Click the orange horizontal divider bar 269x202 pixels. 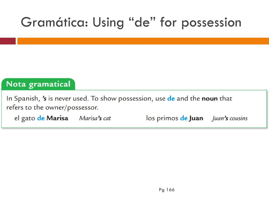(x=143, y=41)
